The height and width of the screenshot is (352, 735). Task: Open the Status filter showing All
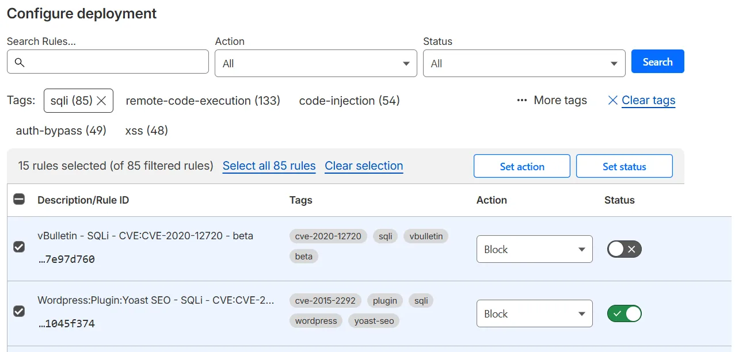524,63
